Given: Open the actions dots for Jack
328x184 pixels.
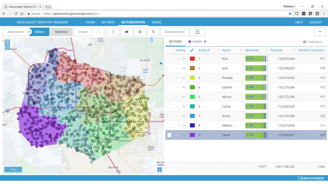Looking at the screenshot, I should coord(183,68).
